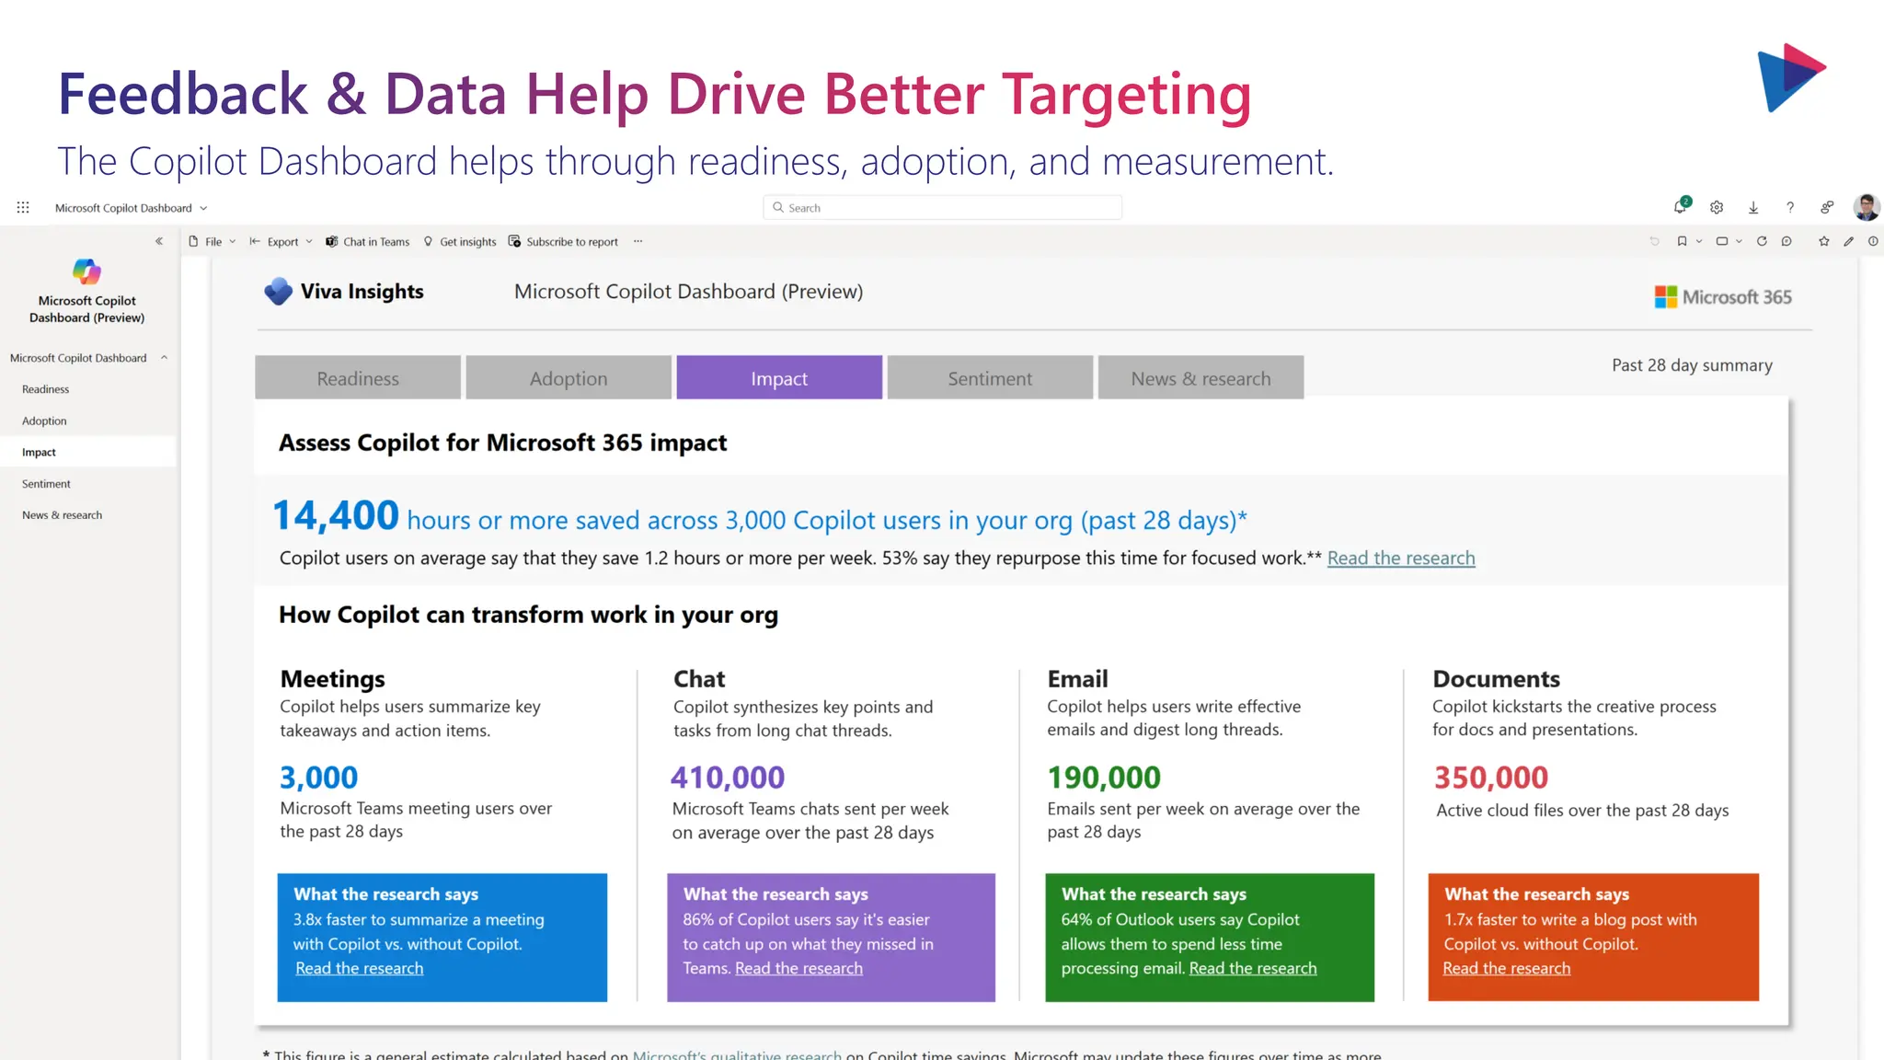The image size is (1884, 1060).
Task: Select Impact in the sidebar
Action: [x=88, y=452]
